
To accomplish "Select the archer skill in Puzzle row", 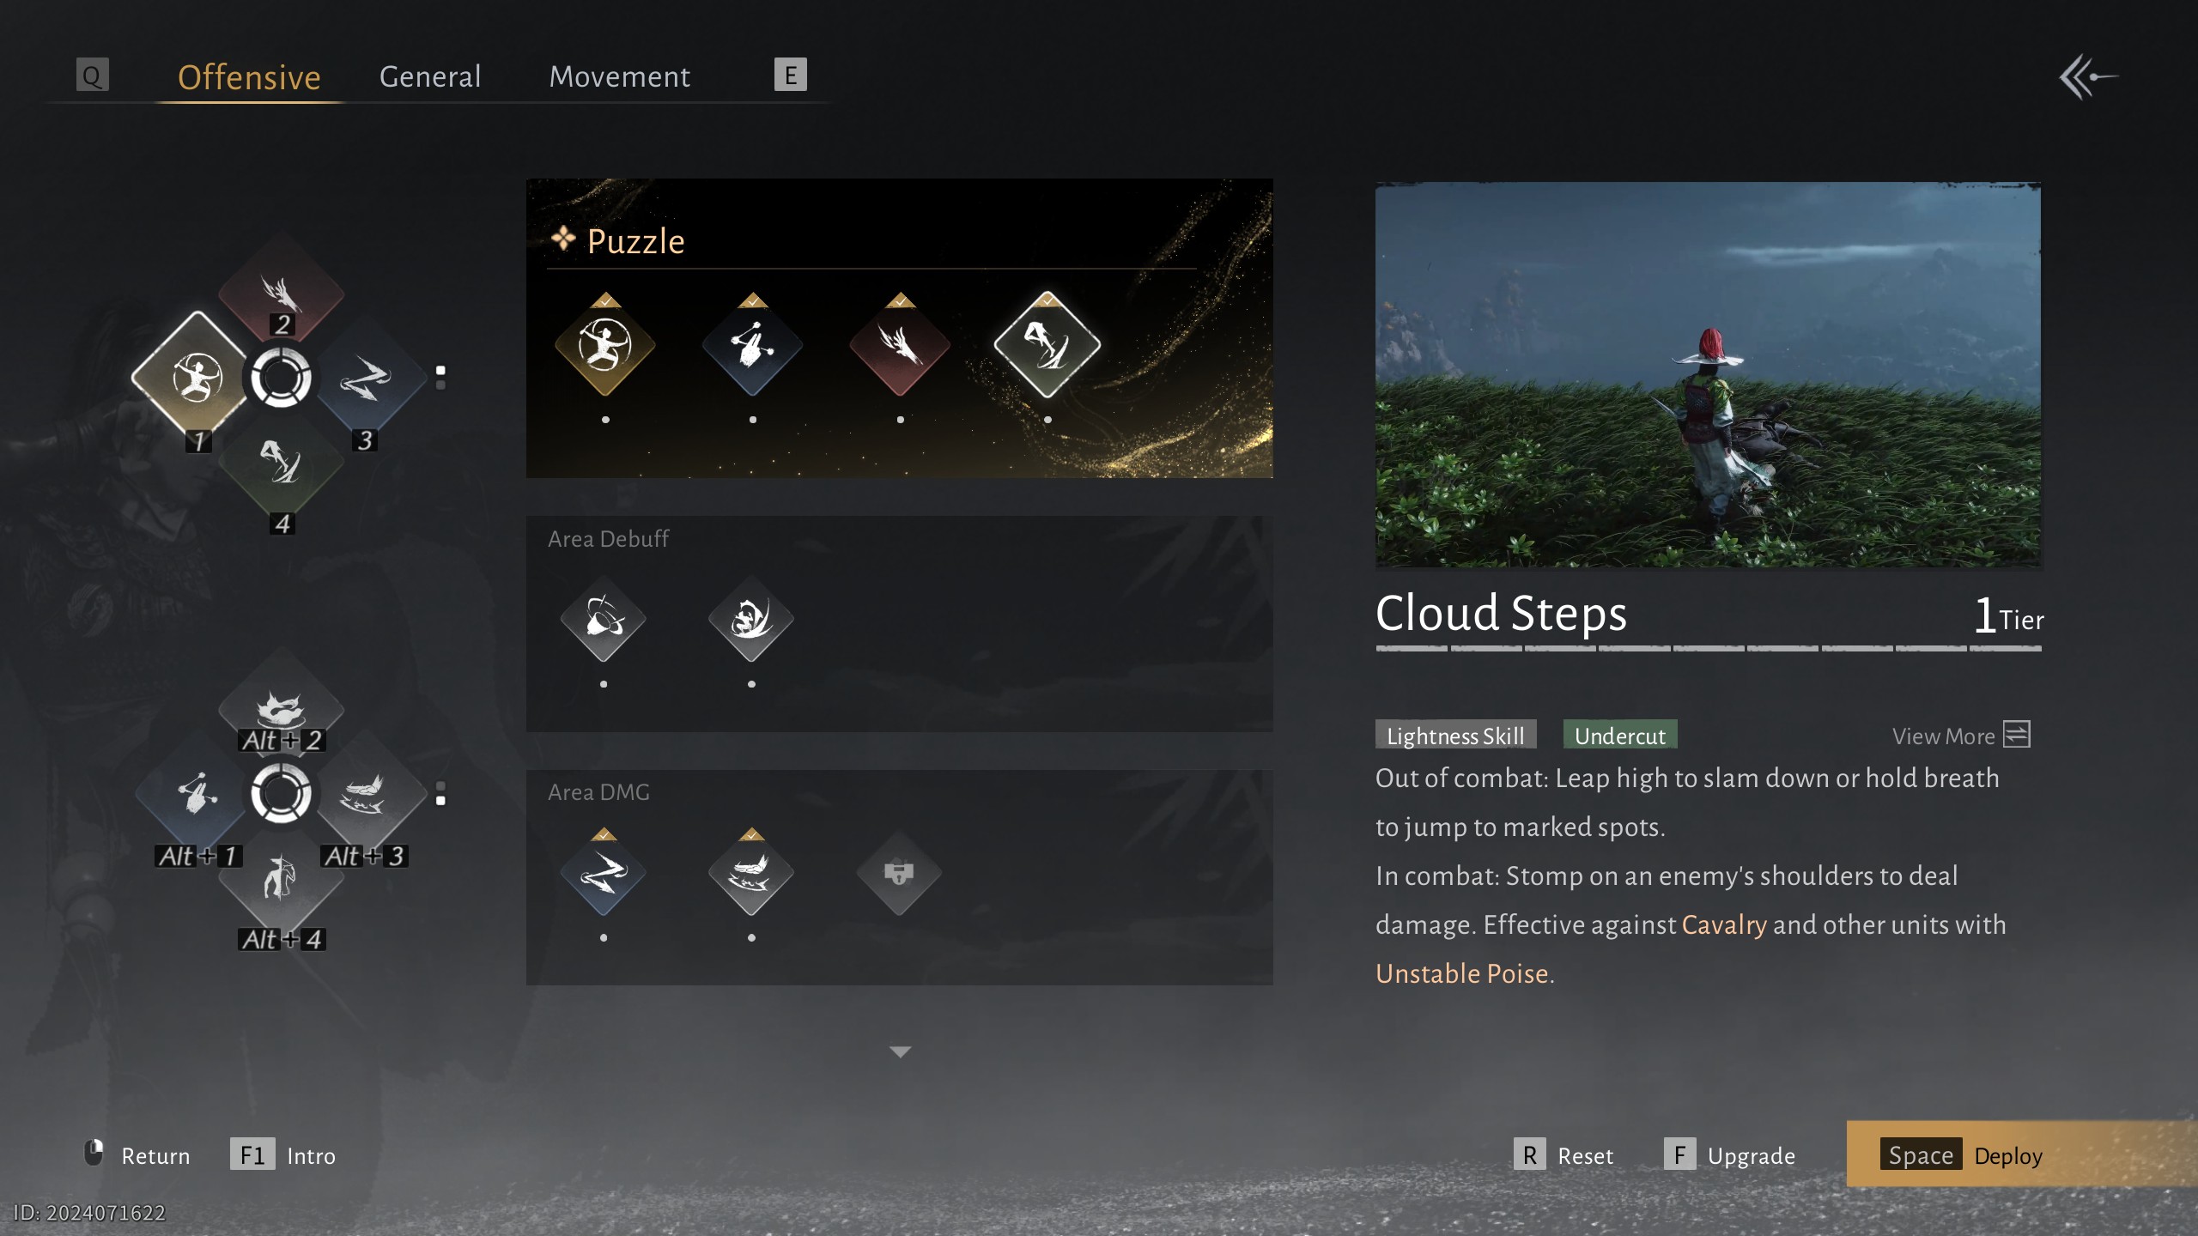I will pos(605,345).
